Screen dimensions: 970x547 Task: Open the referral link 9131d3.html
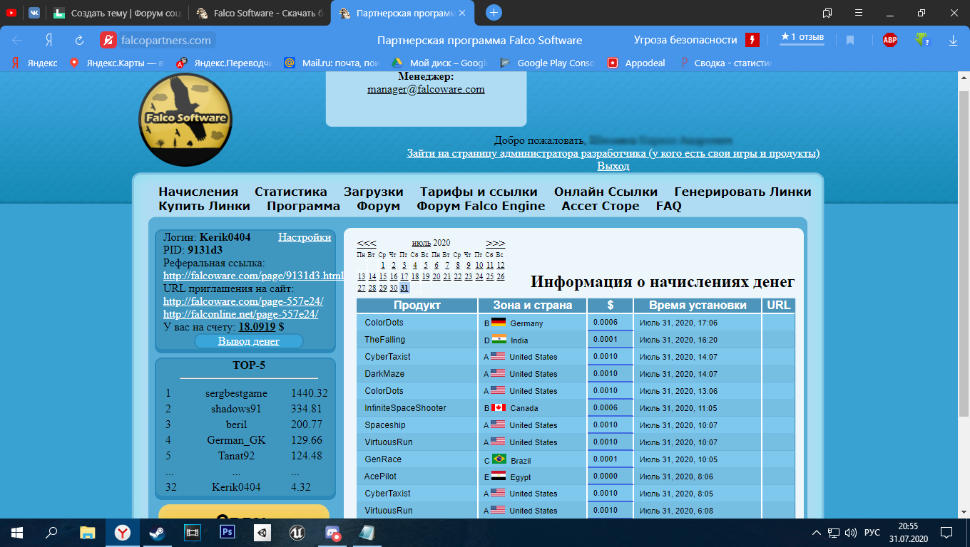[253, 276]
